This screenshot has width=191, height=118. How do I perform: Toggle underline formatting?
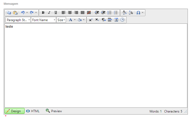point(55,13)
